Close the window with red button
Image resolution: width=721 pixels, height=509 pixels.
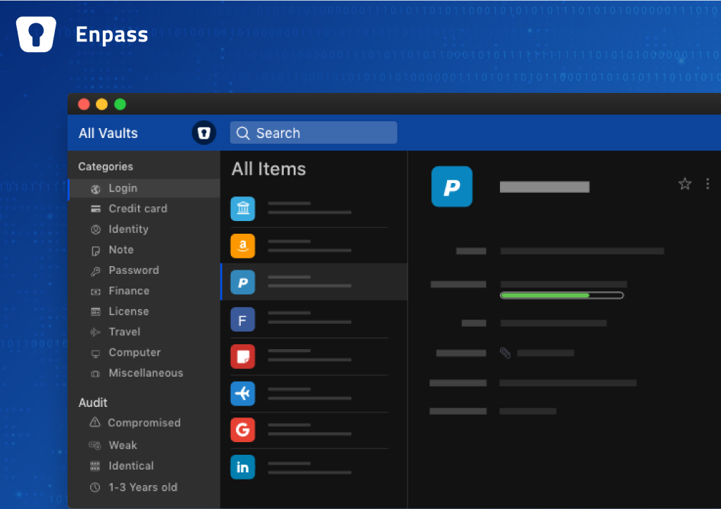point(84,104)
